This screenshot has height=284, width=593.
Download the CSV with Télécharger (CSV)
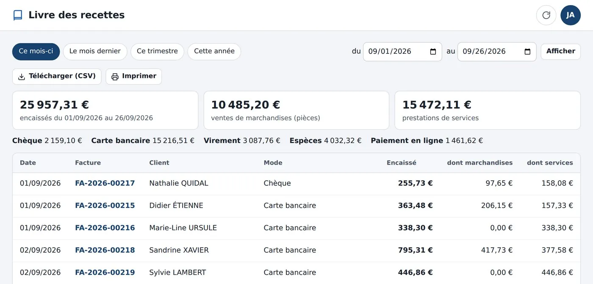pyautogui.click(x=57, y=77)
